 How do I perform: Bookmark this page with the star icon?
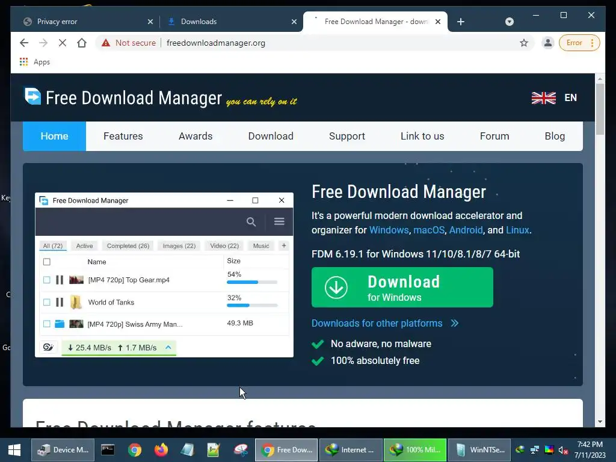(x=524, y=43)
